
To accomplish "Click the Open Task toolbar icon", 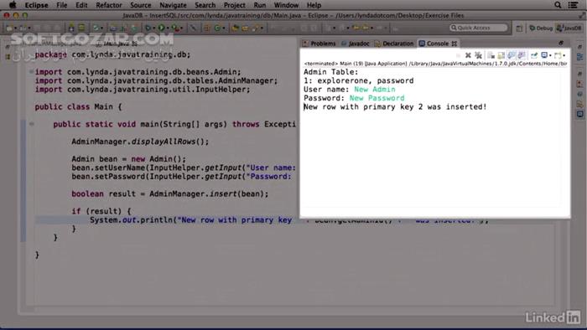I will [x=245, y=28].
